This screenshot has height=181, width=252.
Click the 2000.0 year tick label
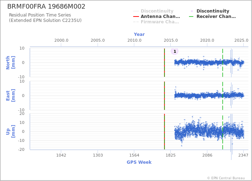[x=61, y=40]
